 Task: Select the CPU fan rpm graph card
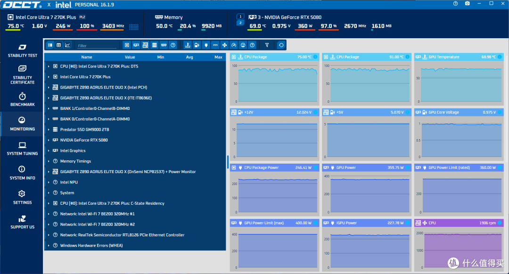tap(459, 245)
